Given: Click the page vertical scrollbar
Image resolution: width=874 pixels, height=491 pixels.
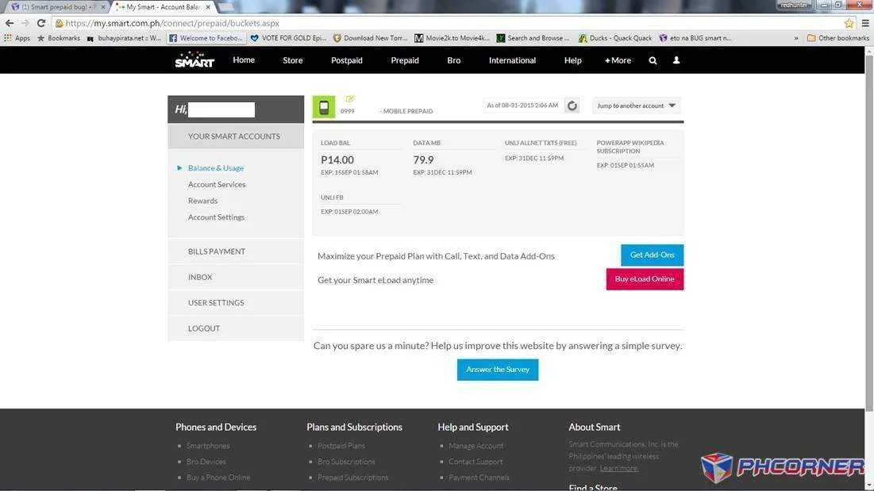Looking at the screenshot, I should pos(869,234).
